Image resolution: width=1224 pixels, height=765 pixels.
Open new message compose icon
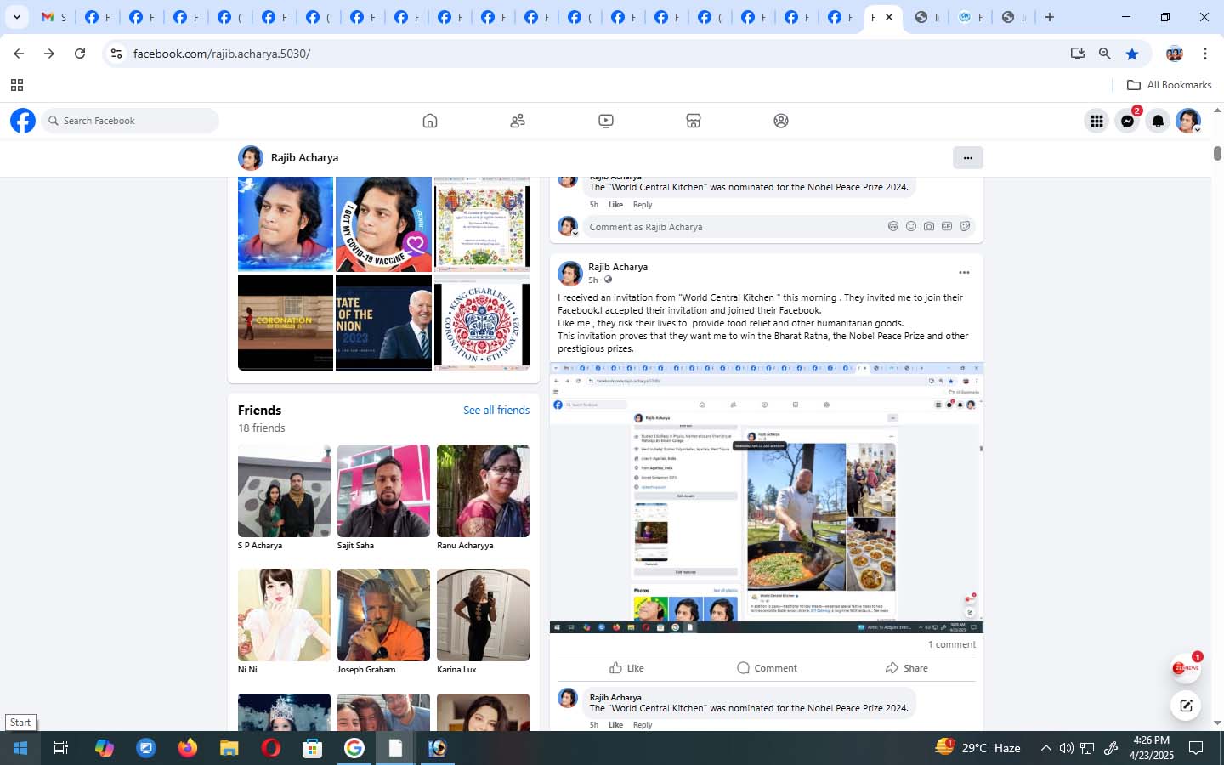tap(1186, 705)
